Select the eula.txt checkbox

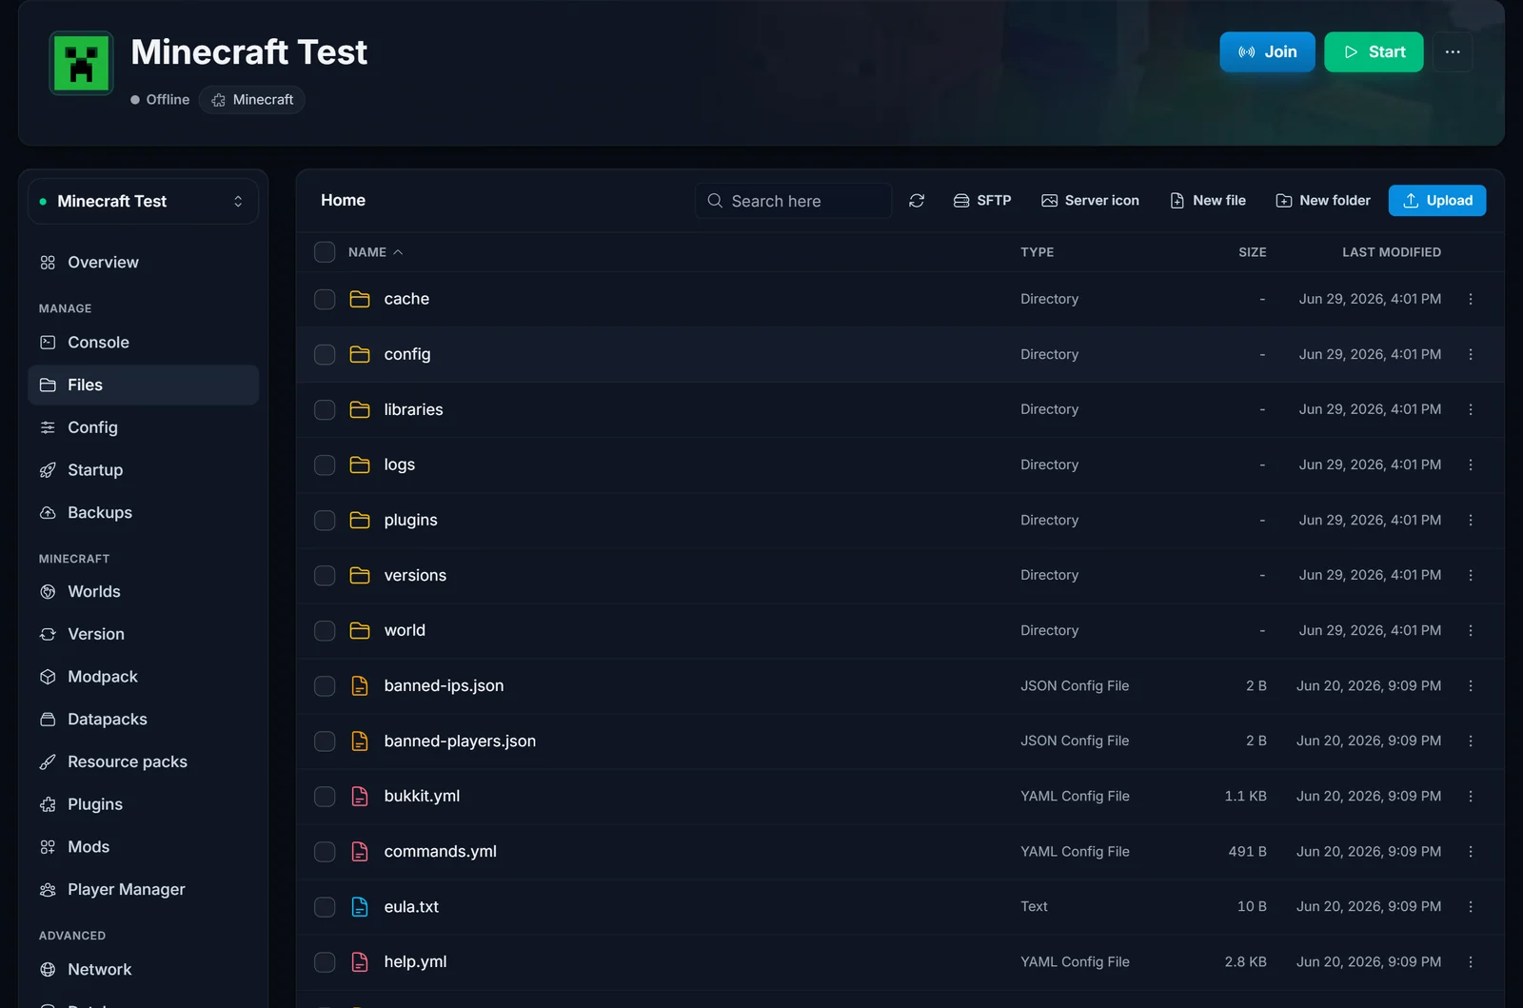[325, 906]
